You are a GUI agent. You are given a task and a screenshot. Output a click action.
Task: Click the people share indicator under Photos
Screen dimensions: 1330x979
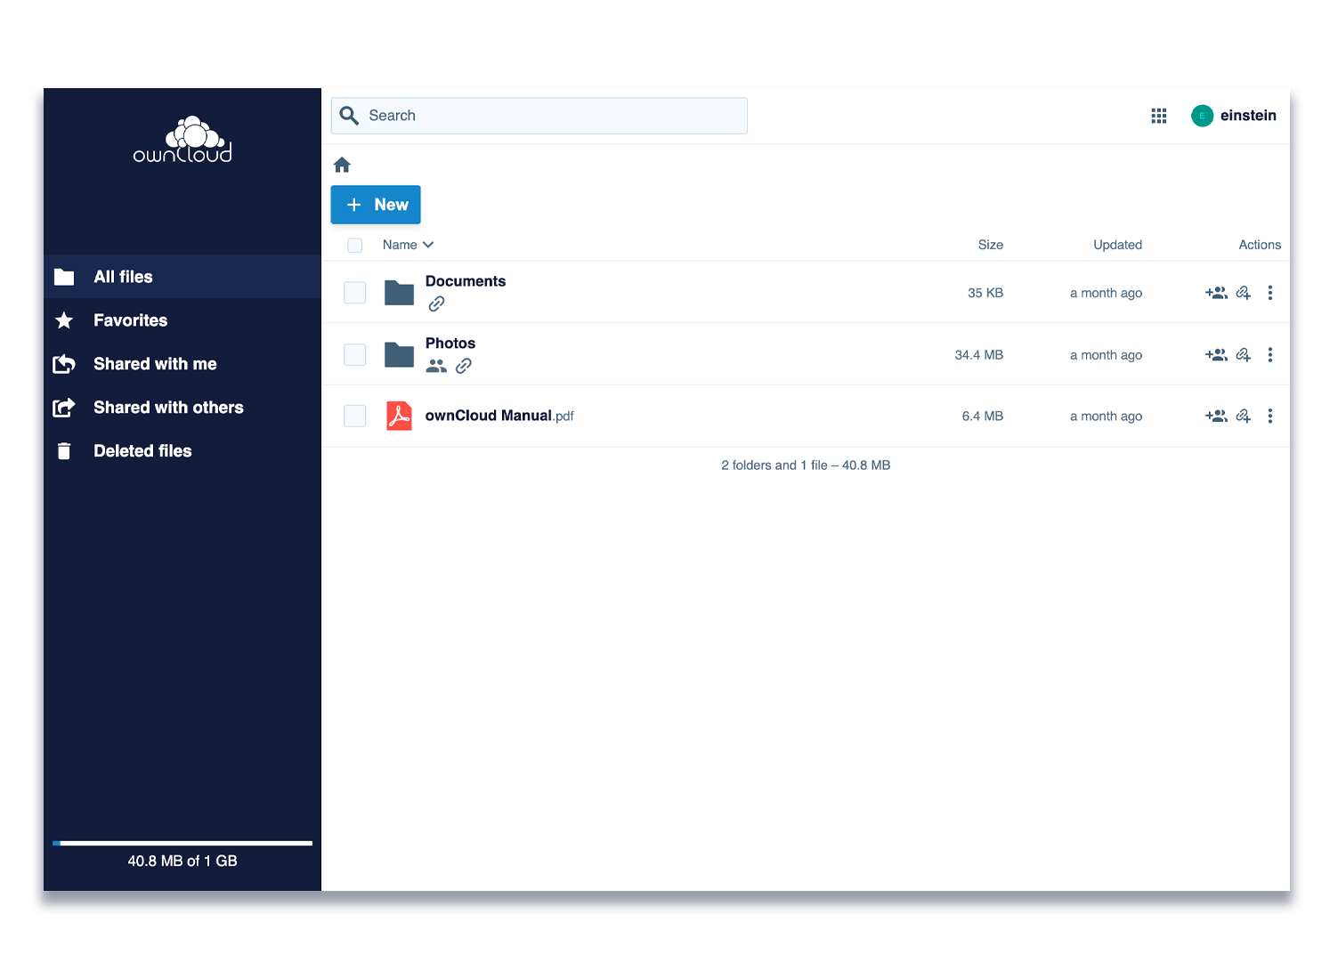pos(436,366)
